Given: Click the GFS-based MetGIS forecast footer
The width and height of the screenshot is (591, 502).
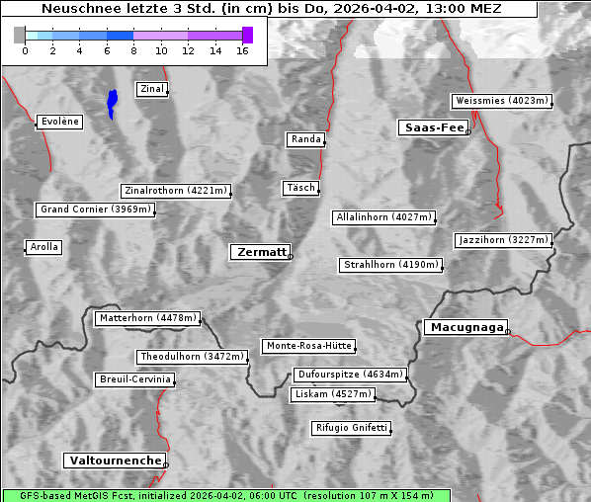Looking at the screenshot, I should pos(226,496).
